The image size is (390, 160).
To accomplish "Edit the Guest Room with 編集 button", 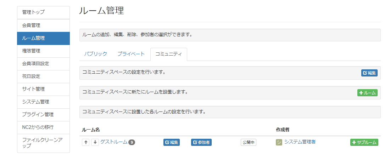I will click(x=172, y=142).
